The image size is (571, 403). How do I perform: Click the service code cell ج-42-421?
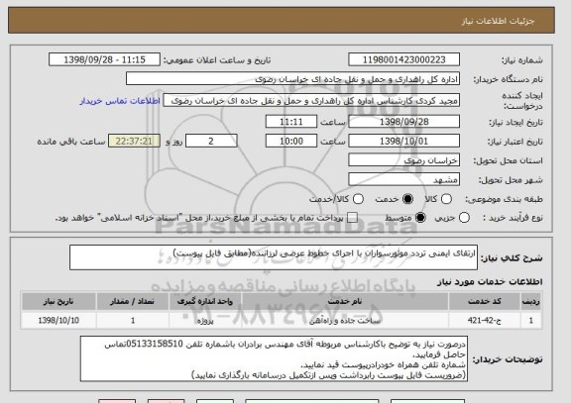click(485, 321)
